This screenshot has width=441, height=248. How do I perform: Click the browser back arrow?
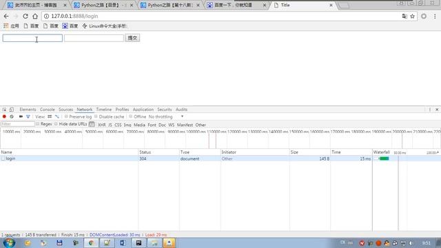(6, 17)
